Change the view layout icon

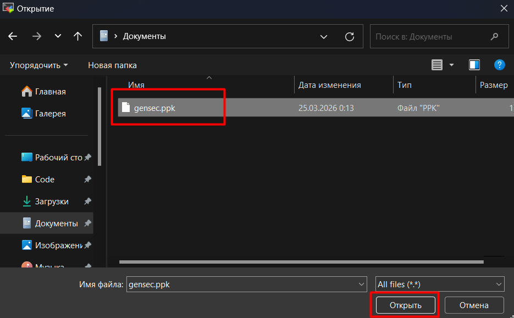click(x=436, y=65)
